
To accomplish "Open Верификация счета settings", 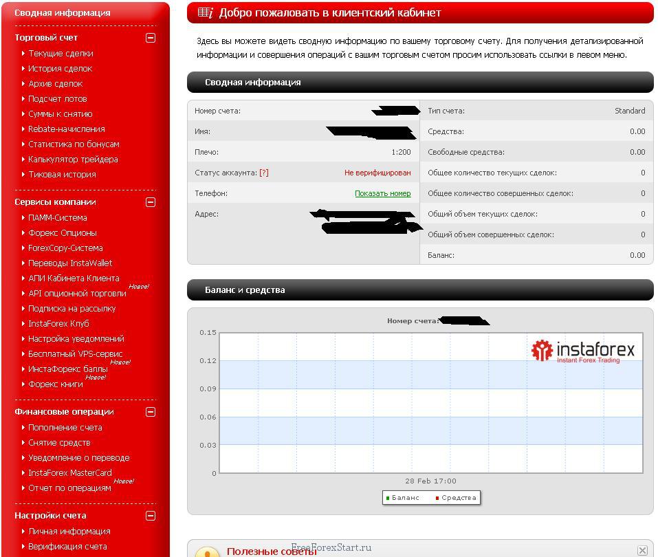I will tap(67, 547).
